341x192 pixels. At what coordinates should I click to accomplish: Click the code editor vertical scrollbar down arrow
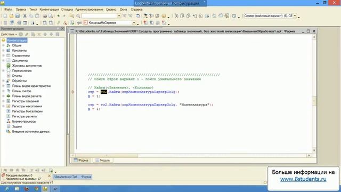(314, 150)
